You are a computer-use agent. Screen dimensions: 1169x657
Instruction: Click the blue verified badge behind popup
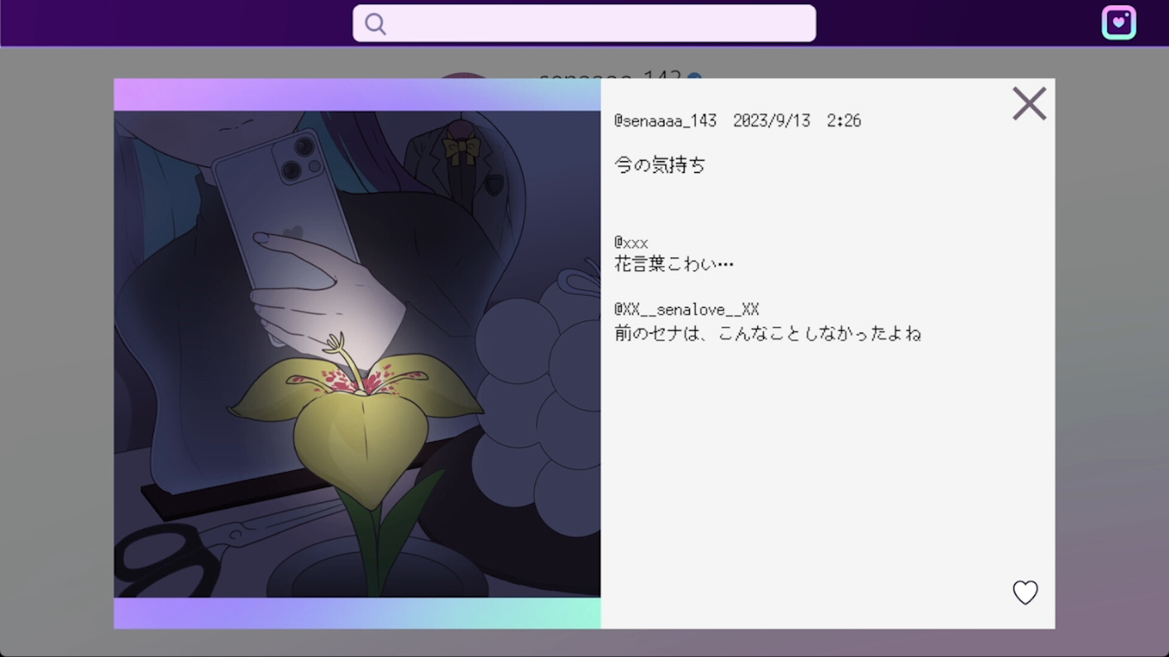pos(694,76)
